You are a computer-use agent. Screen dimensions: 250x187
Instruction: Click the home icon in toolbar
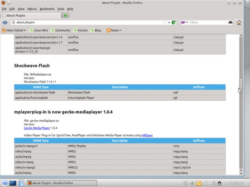coord(239,22)
